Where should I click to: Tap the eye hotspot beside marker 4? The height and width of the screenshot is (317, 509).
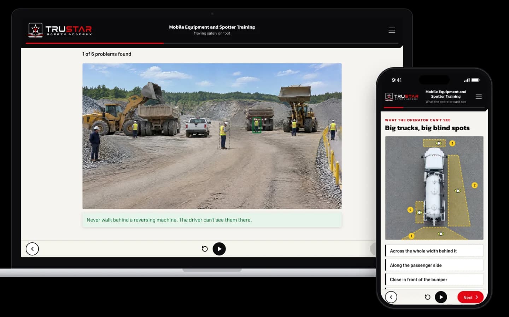pos(419,213)
